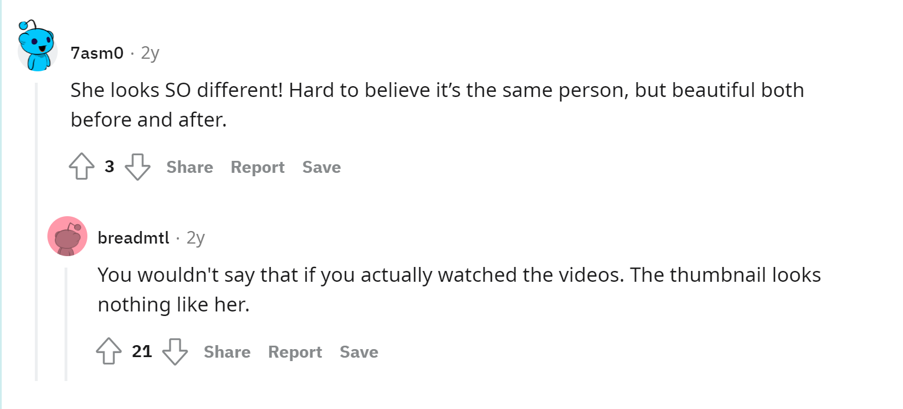Downvote the breadmtl reply
This screenshot has height=409, width=903.
(175, 351)
